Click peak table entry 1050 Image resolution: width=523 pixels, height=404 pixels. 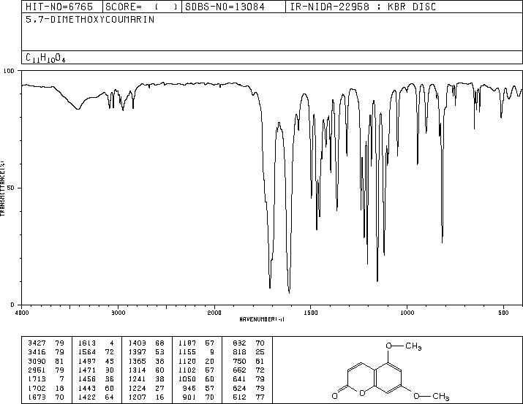pos(187,379)
